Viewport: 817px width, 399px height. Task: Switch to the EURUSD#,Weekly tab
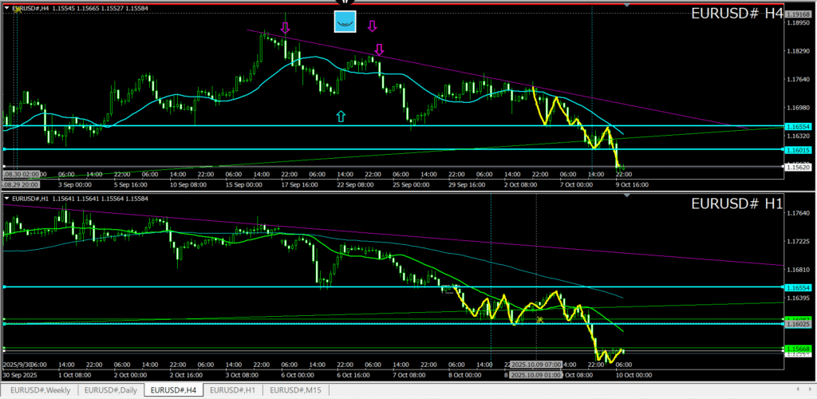click(39, 390)
